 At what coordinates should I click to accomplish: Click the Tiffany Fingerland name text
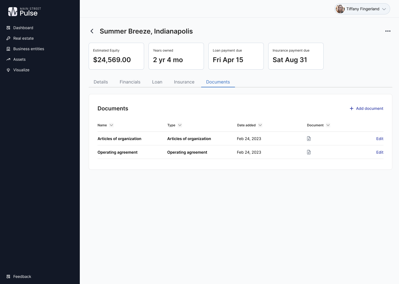coord(363,9)
